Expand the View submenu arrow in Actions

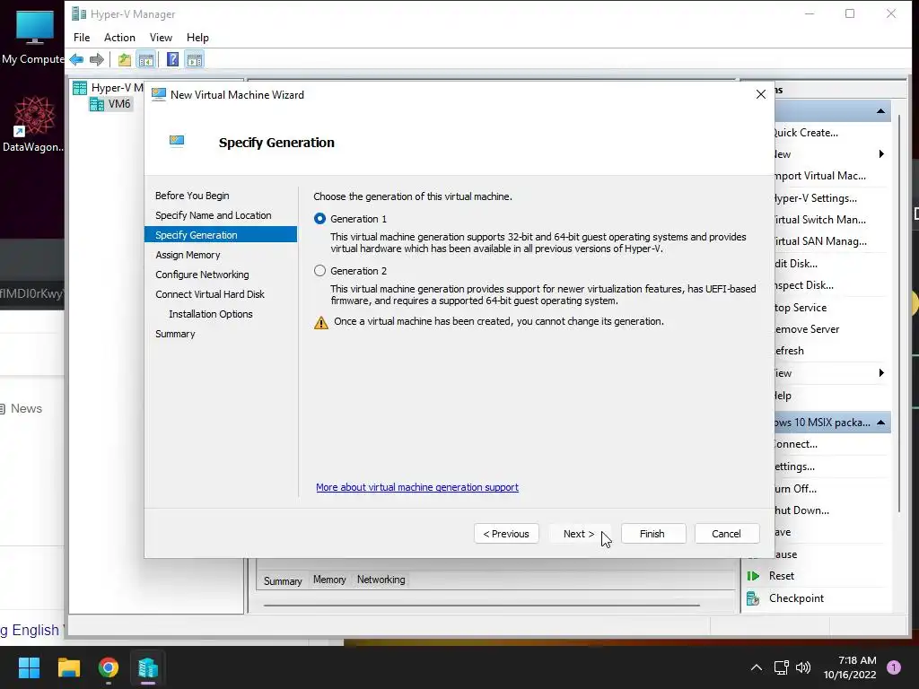(x=881, y=373)
